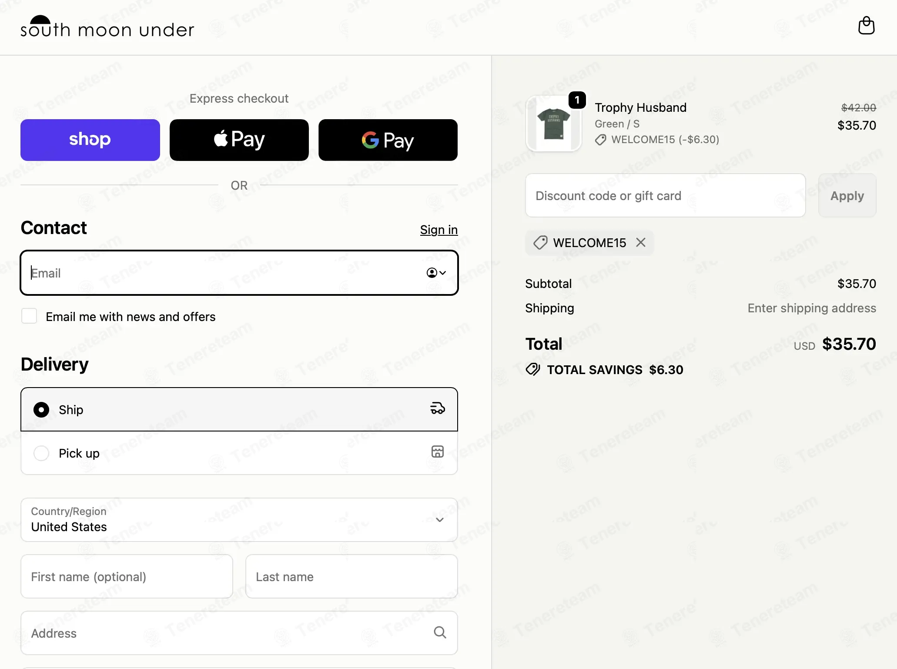Viewport: 897px width, 669px height.
Task: Click the Address input field
Action: pyautogui.click(x=239, y=633)
